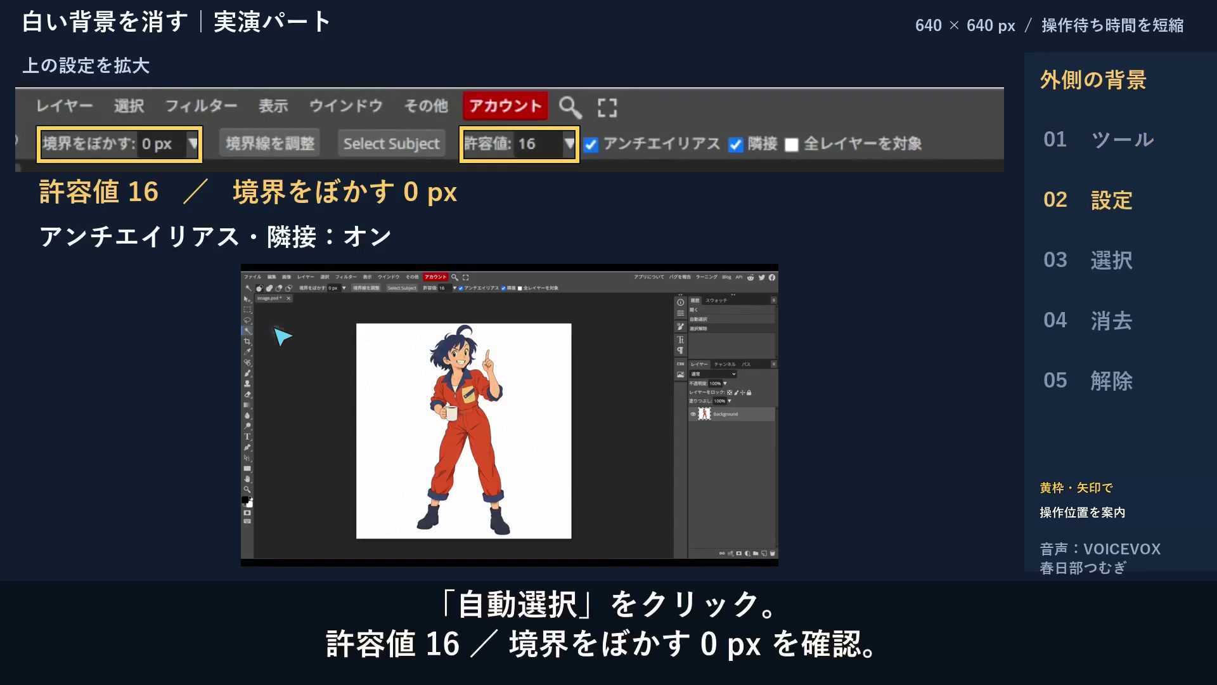The image size is (1217, 685).
Task: Toggle the lock-all padlock in Layers panel
Action: [x=749, y=393]
